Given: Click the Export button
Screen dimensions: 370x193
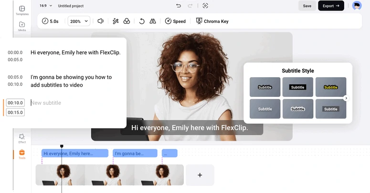Looking at the screenshot, I should 331,6.
